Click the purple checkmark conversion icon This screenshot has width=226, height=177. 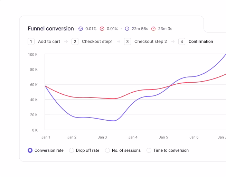81,29
